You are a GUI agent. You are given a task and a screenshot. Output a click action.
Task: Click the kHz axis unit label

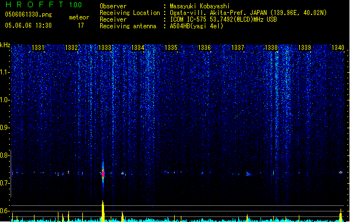(x=5, y=45)
